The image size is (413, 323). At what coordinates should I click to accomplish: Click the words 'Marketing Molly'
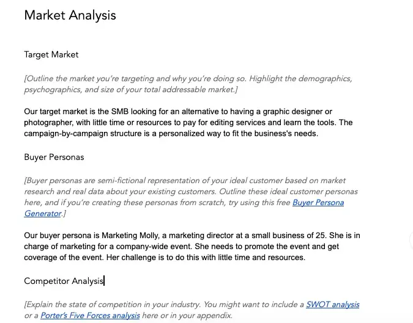click(x=132, y=235)
